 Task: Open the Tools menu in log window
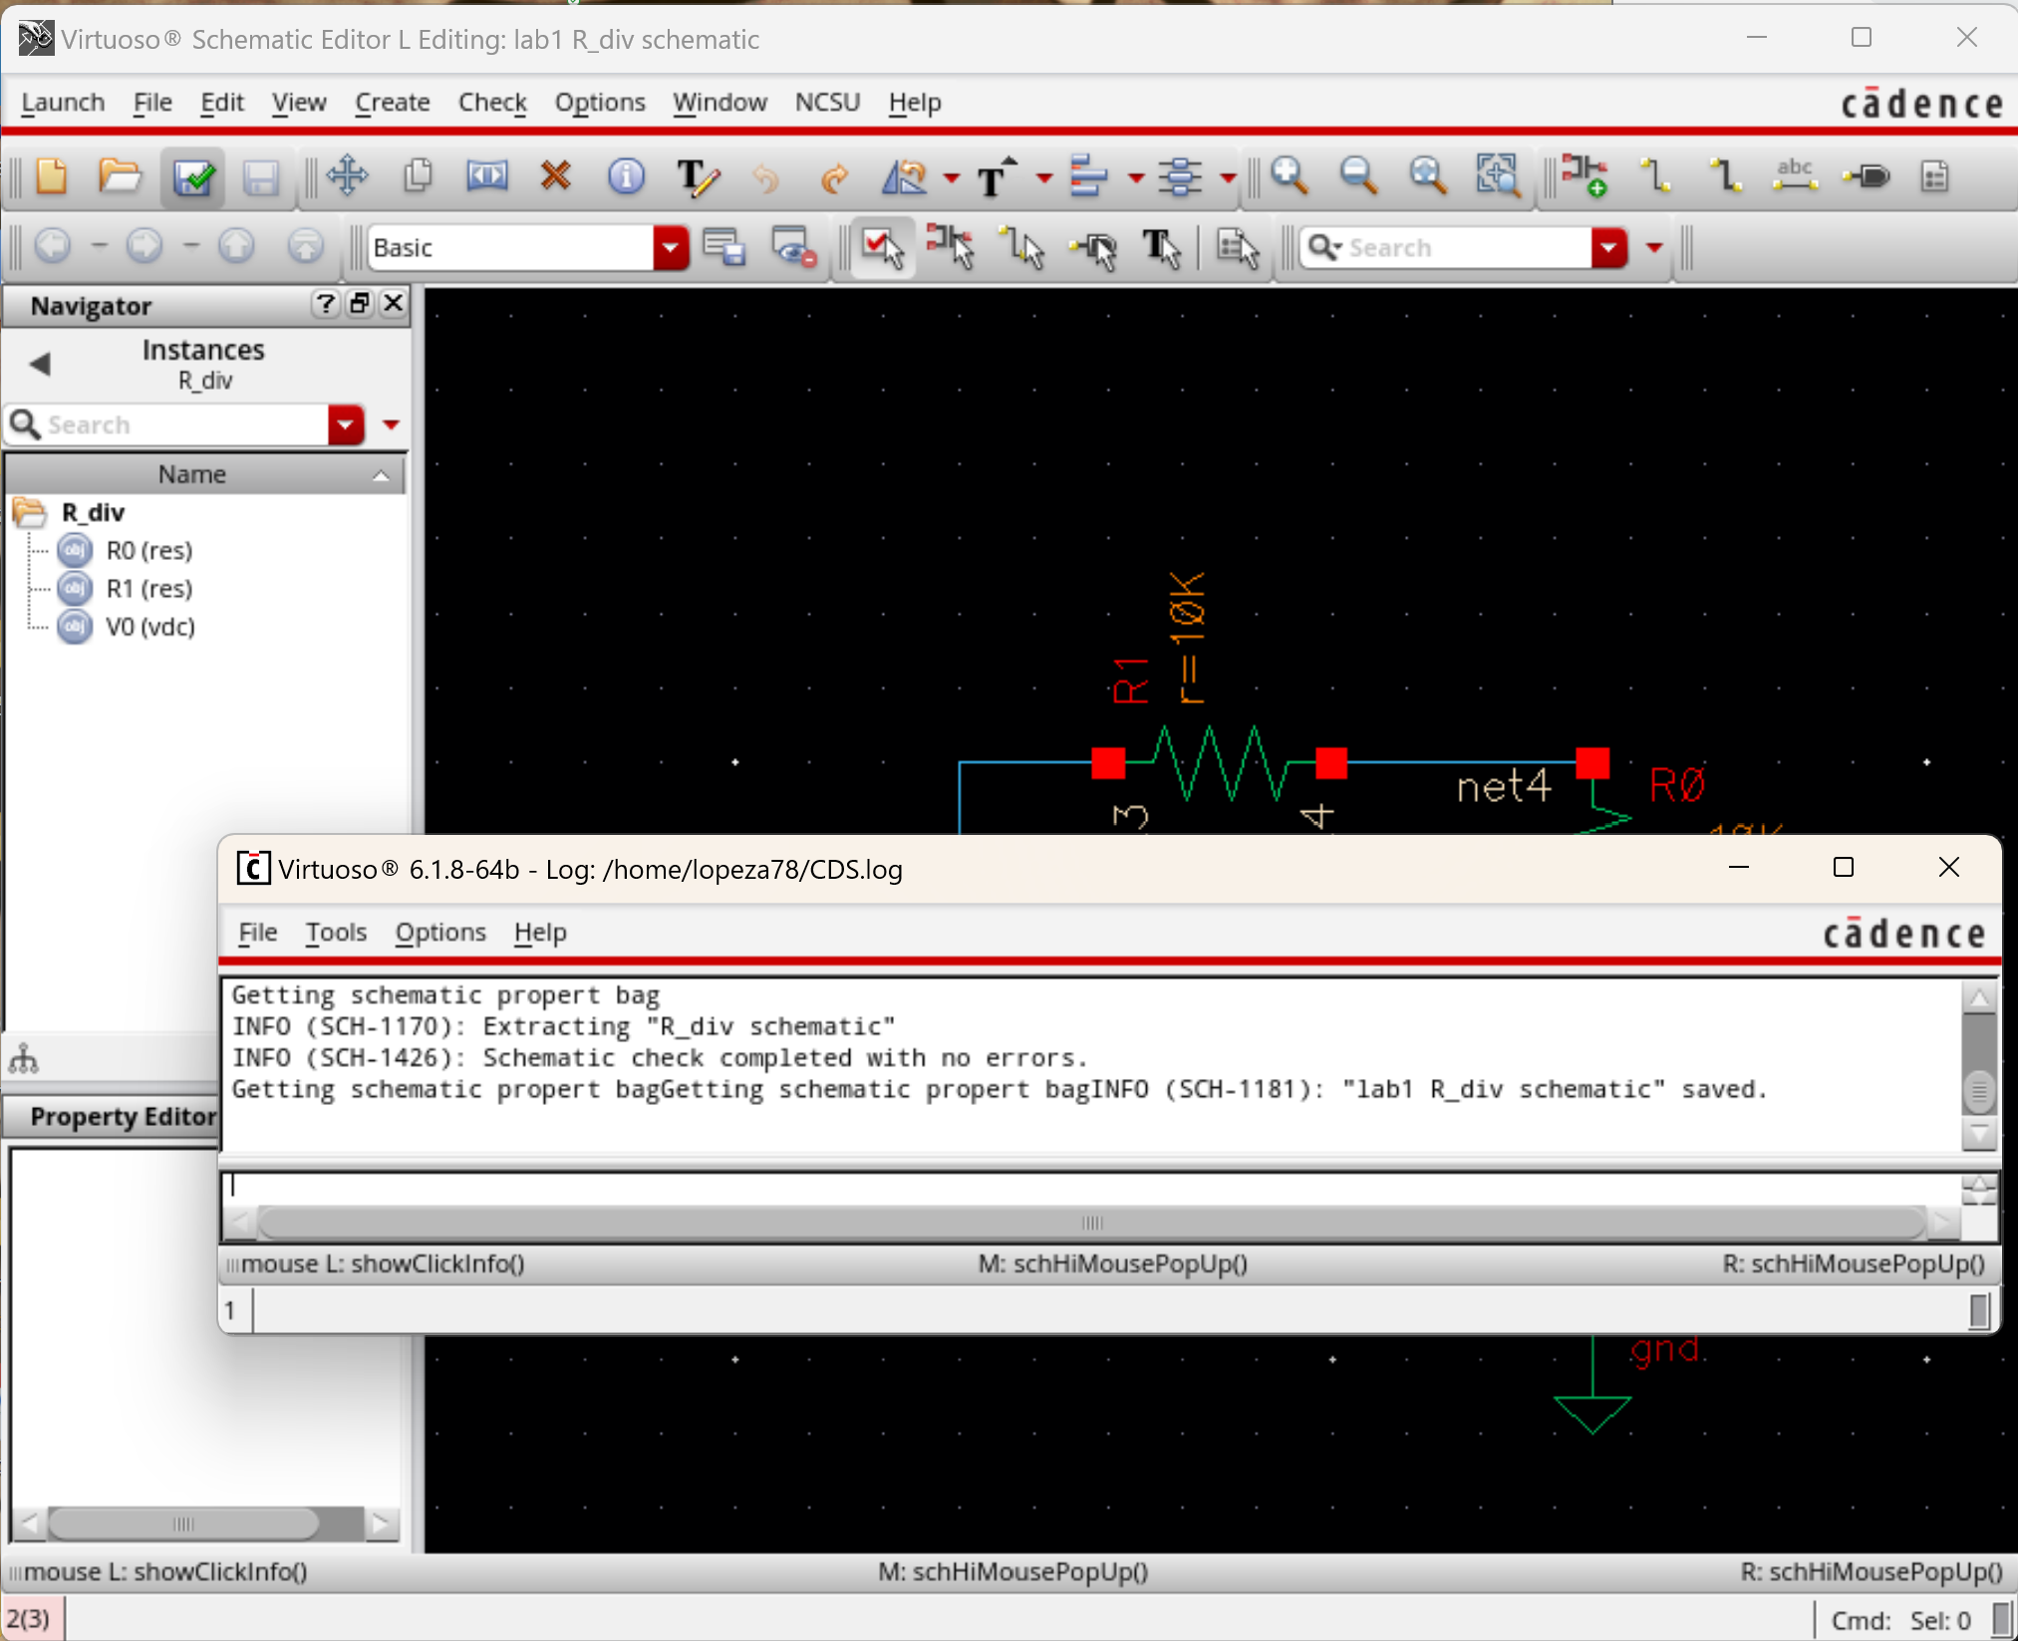(x=336, y=933)
